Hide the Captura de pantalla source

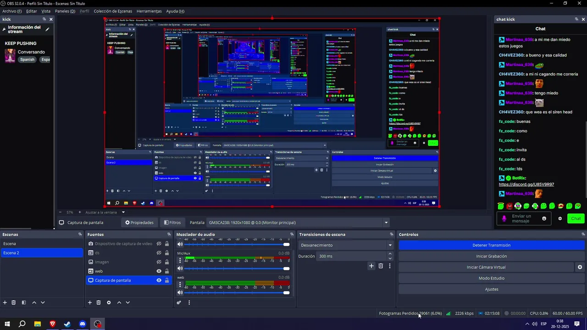point(159,280)
